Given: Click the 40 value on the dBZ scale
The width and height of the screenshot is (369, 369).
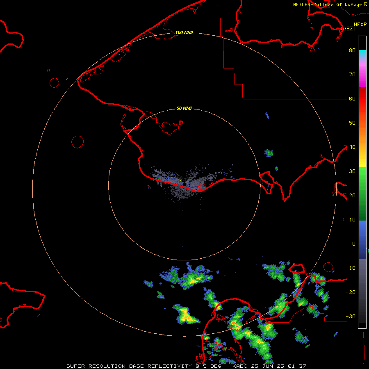Looking at the screenshot, I should pyautogui.click(x=352, y=147).
